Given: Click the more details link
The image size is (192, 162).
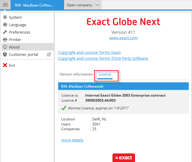Looking at the screenshot, I should [x=72, y=140].
